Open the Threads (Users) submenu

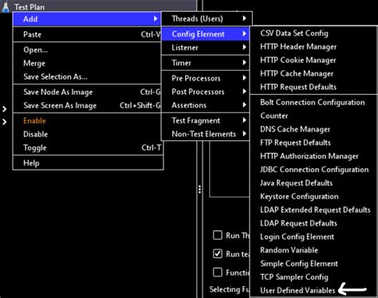(207, 18)
